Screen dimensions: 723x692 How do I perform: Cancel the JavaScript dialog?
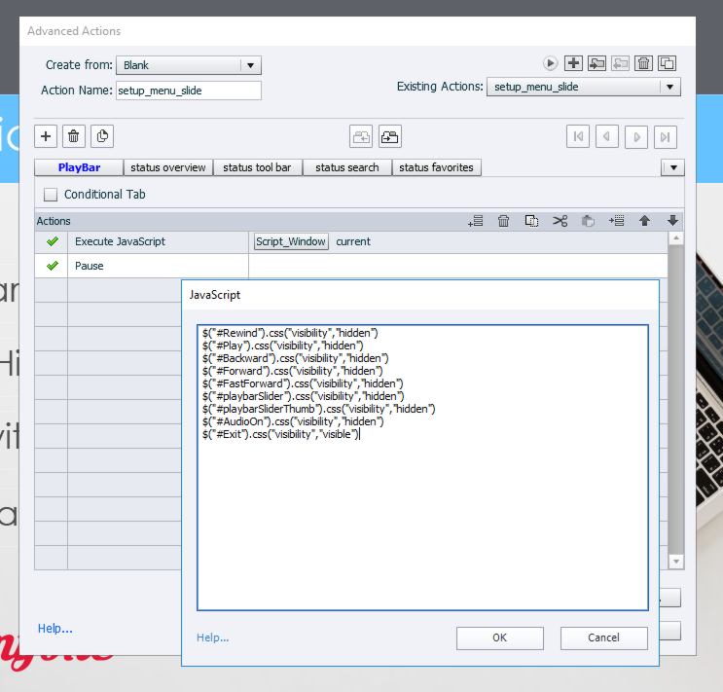(x=603, y=637)
